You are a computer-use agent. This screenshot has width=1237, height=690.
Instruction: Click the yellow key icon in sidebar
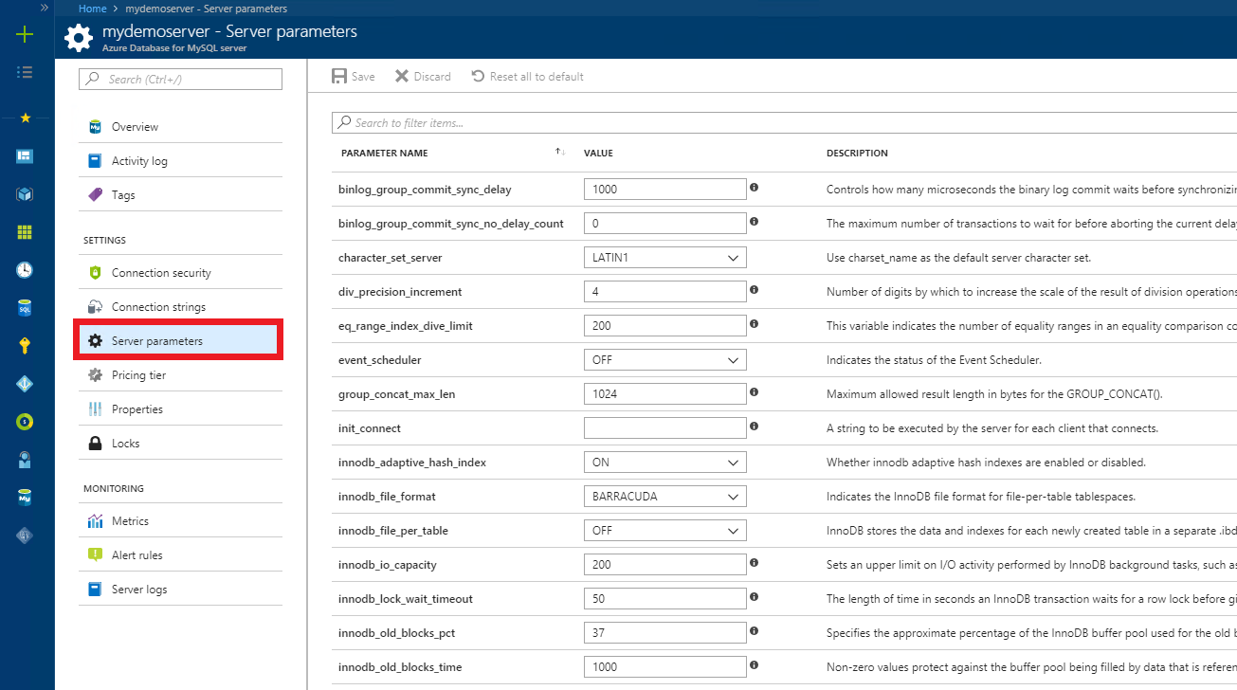[25, 345]
